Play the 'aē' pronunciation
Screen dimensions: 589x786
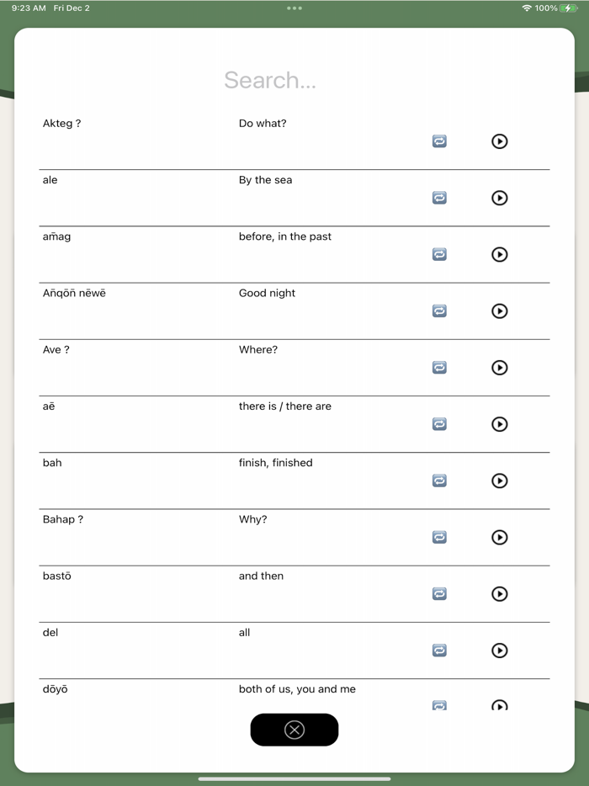tap(500, 424)
